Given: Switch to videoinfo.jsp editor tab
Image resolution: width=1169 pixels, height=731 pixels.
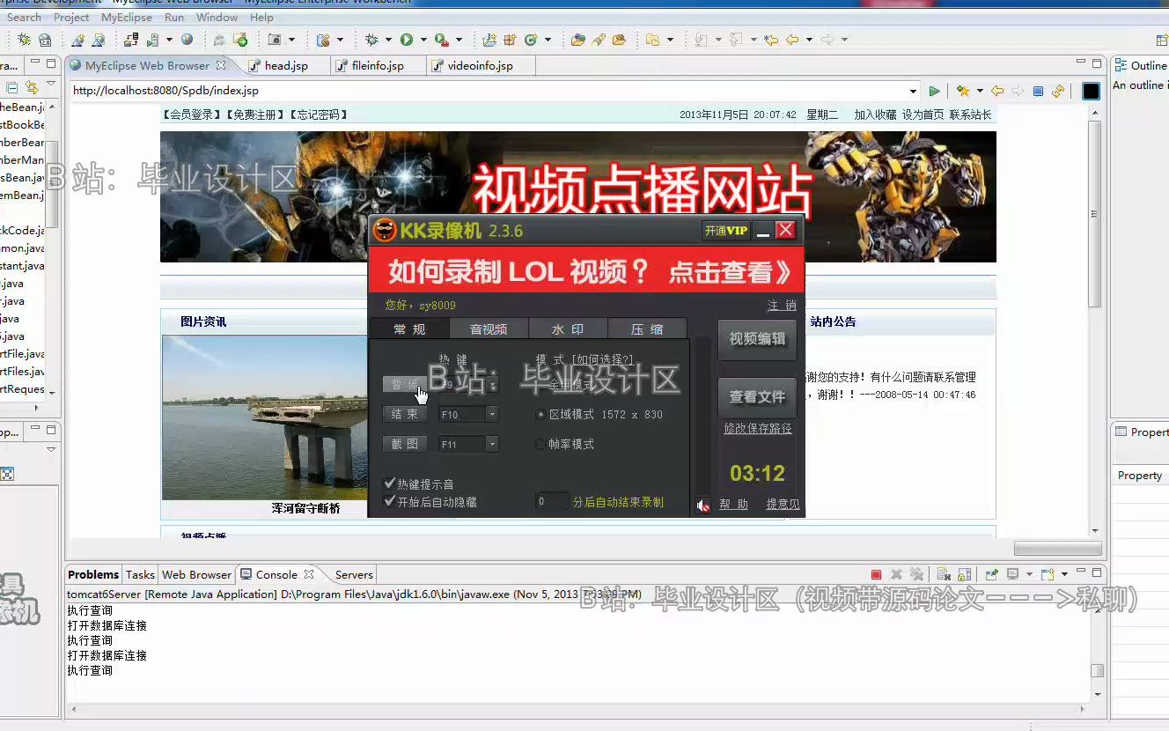Looking at the screenshot, I should pyautogui.click(x=480, y=65).
